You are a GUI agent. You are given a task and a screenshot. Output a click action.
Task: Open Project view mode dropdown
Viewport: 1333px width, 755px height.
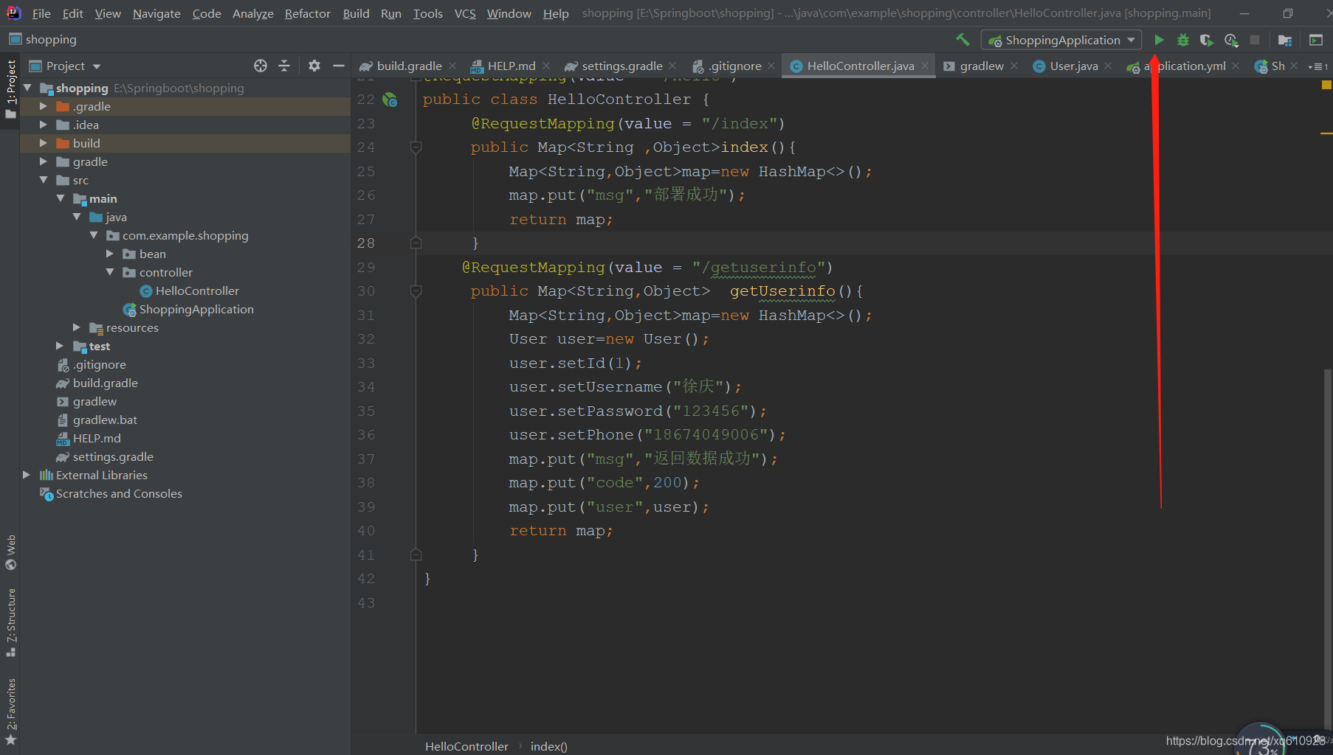tap(97, 66)
